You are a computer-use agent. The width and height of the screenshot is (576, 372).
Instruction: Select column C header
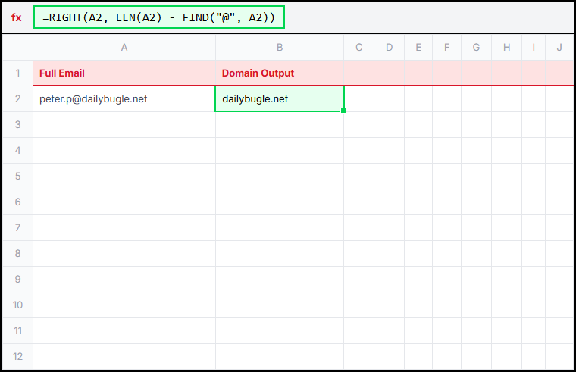click(x=359, y=48)
